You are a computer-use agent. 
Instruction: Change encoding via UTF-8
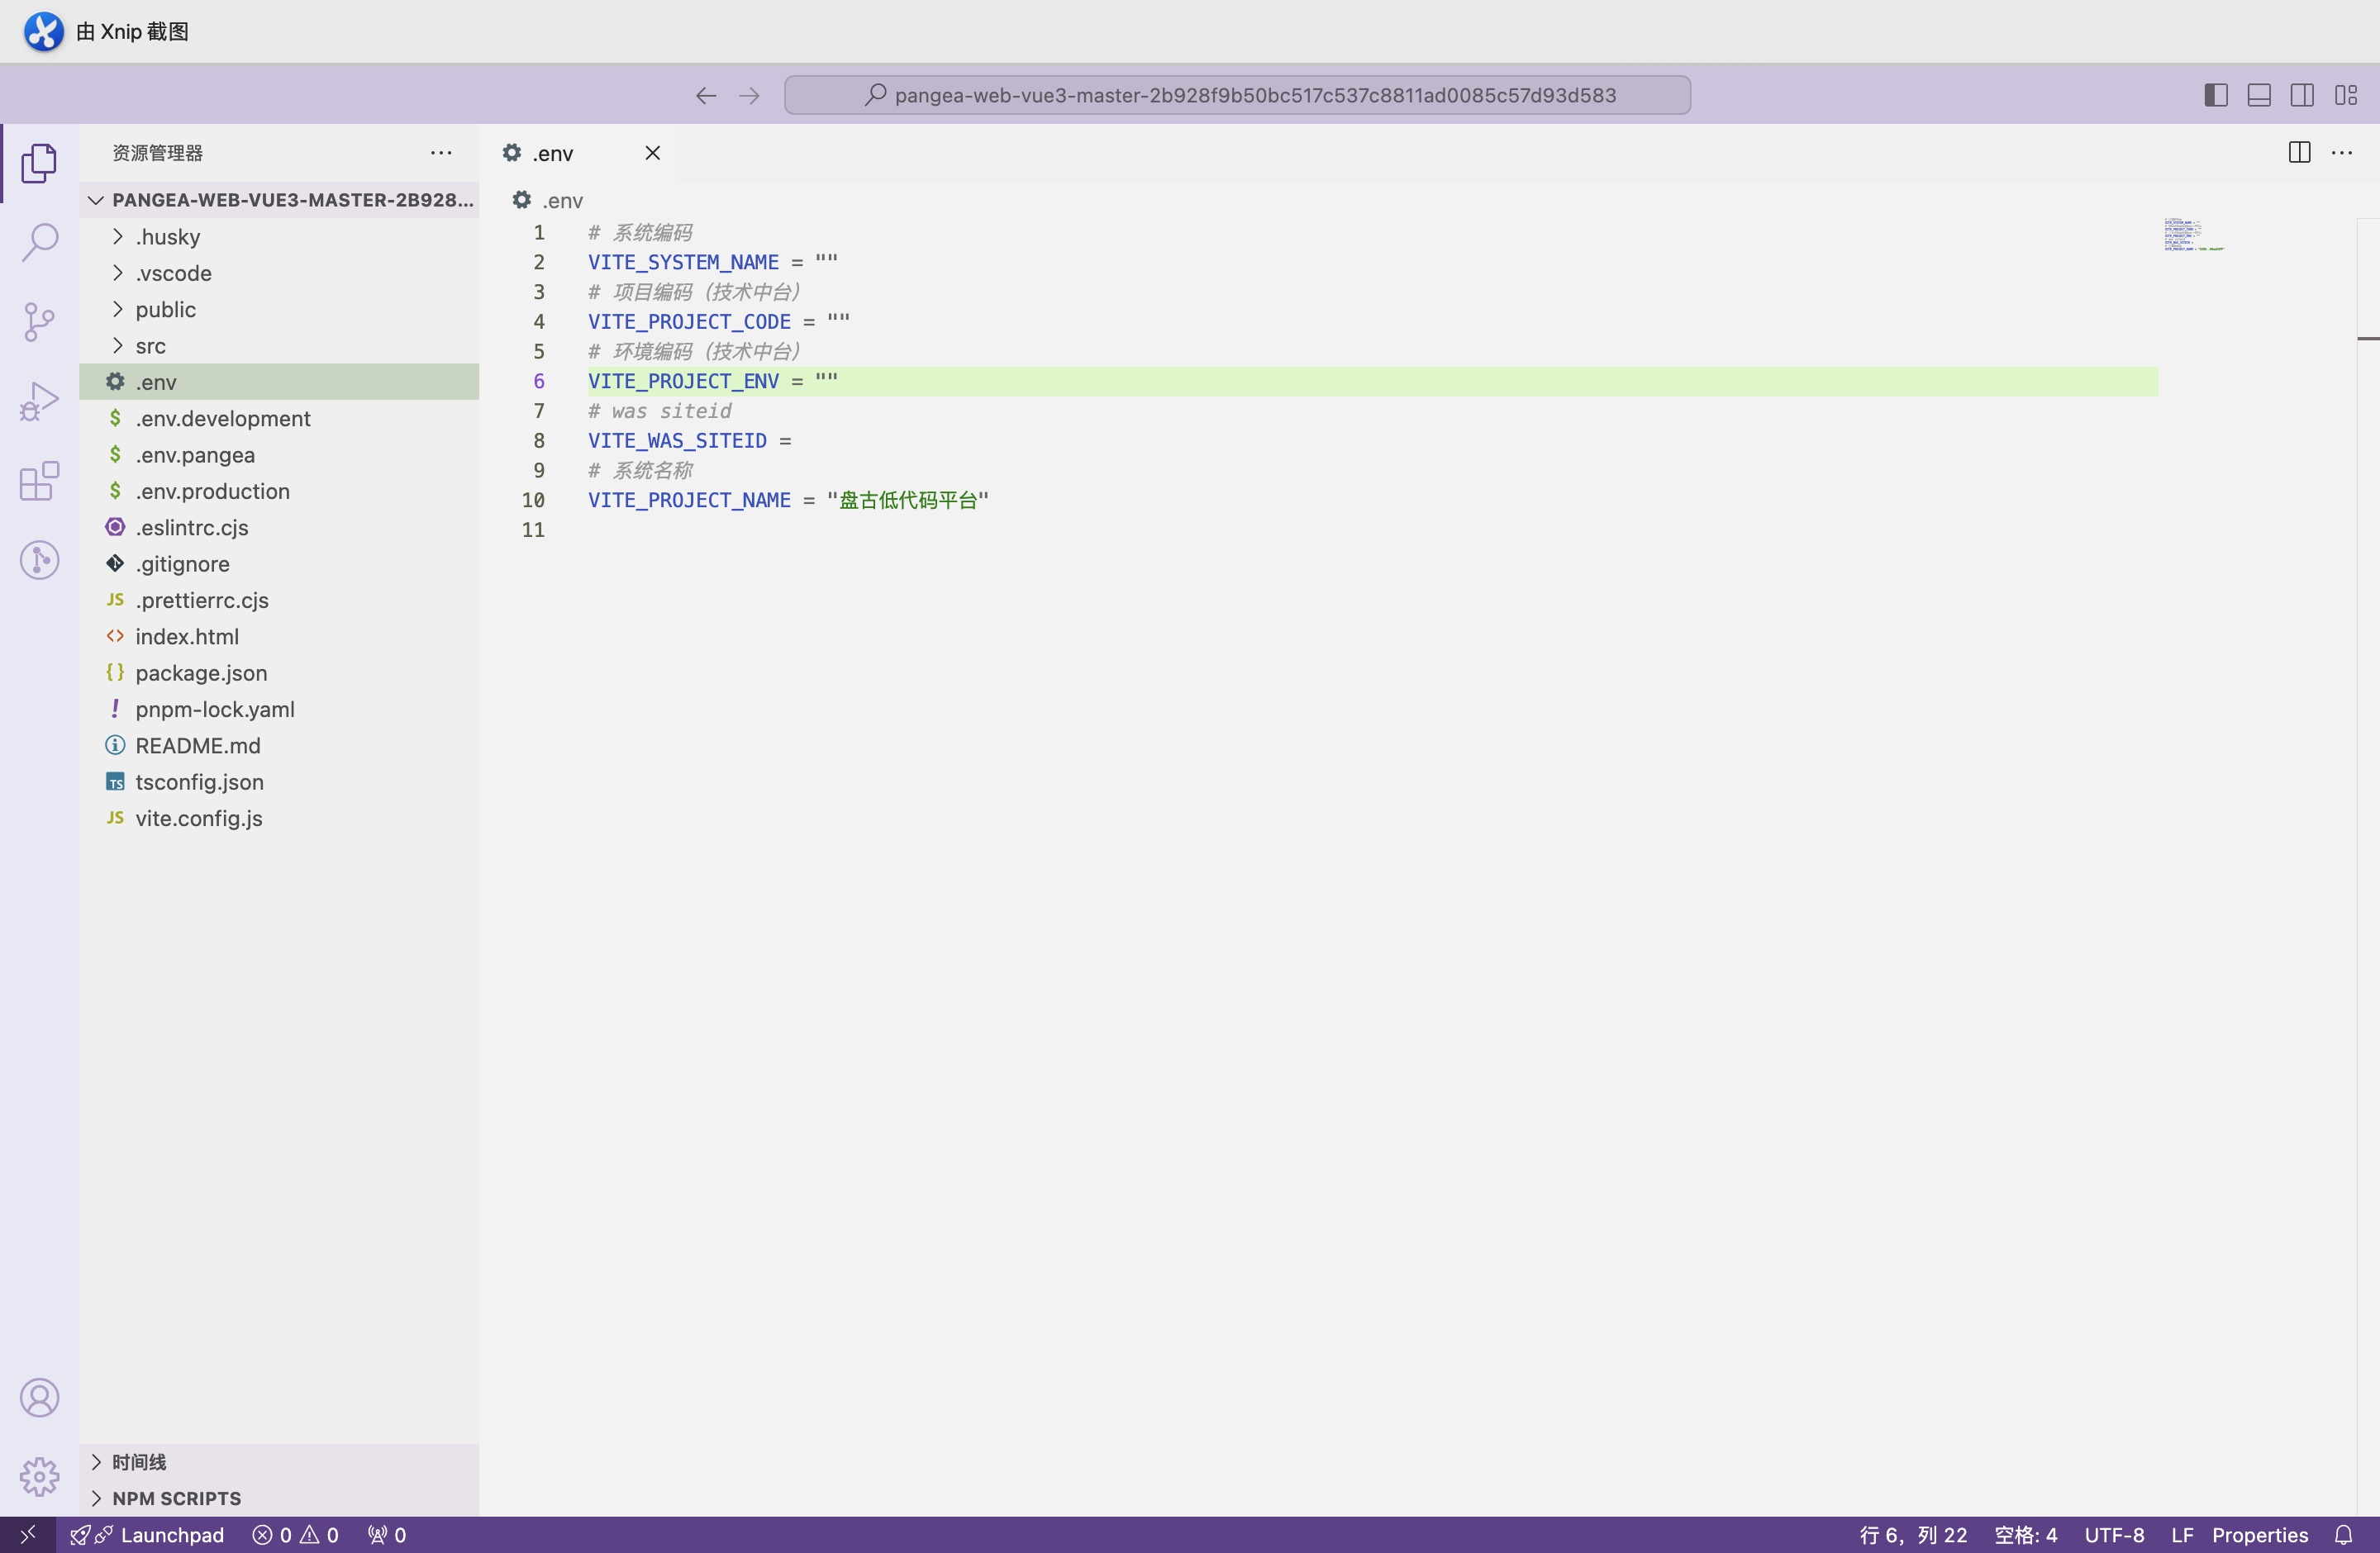point(2114,1535)
